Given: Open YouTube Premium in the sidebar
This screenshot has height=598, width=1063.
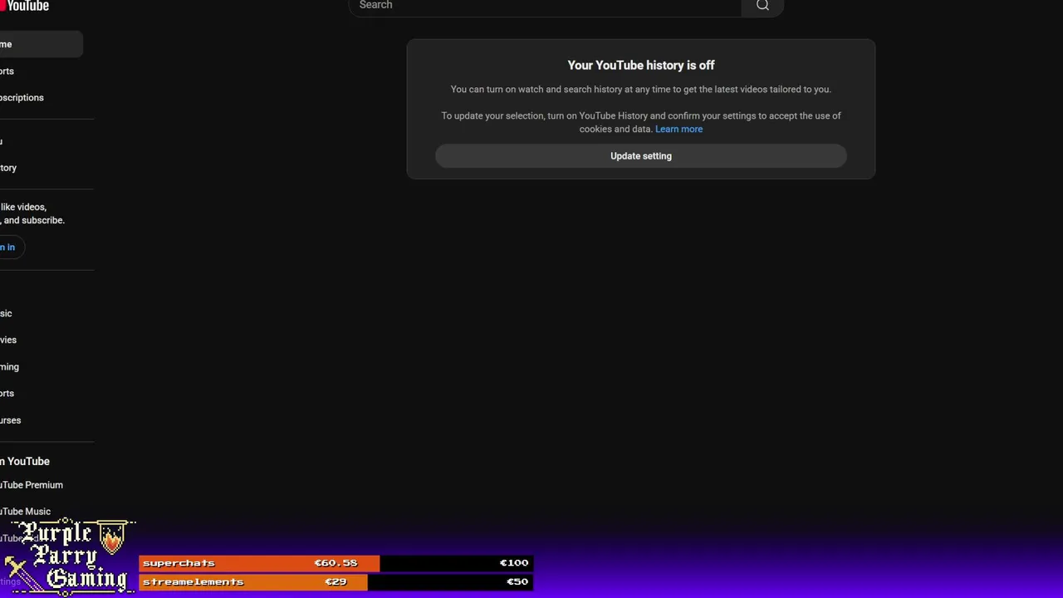Looking at the screenshot, I should (x=32, y=485).
